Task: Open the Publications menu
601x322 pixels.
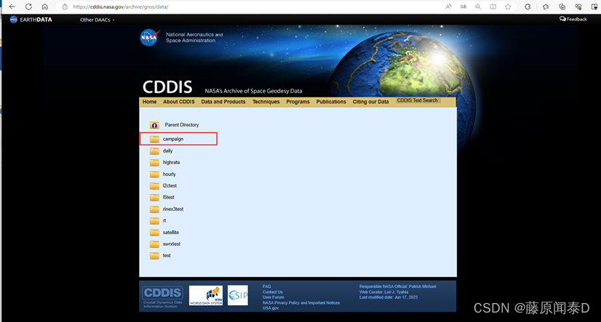Action: click(x=331, y=102)
